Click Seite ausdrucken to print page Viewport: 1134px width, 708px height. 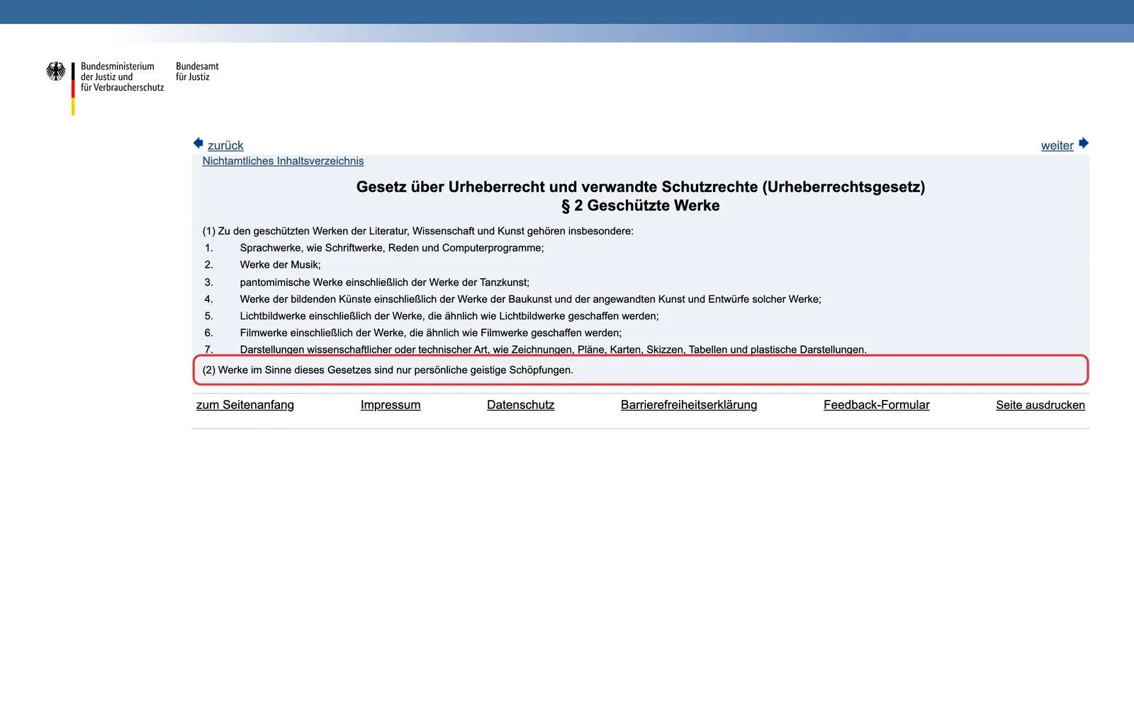(x=1040, y=405)
